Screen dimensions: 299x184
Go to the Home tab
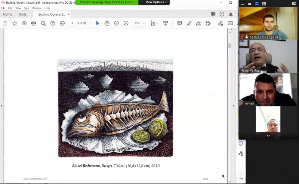pos(8,15)
